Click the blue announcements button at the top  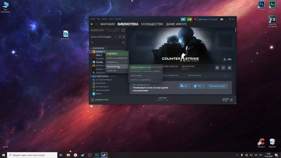[183, 19]
